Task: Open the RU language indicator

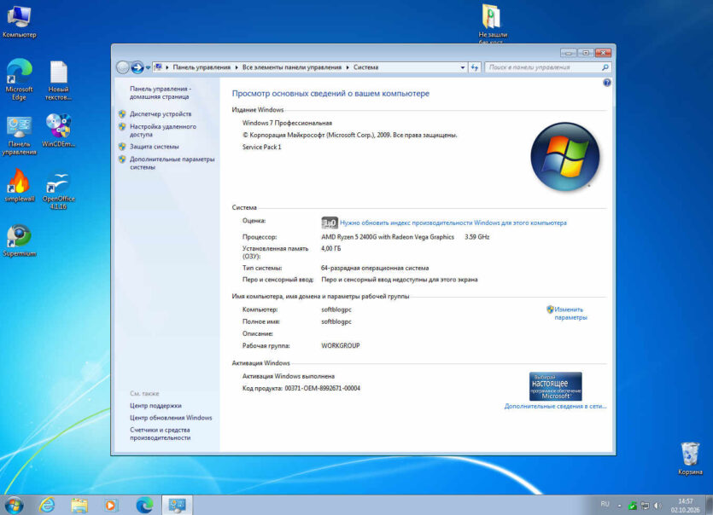Action: point(605,504)
